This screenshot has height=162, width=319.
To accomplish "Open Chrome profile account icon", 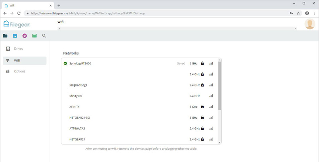I will 307,13.
